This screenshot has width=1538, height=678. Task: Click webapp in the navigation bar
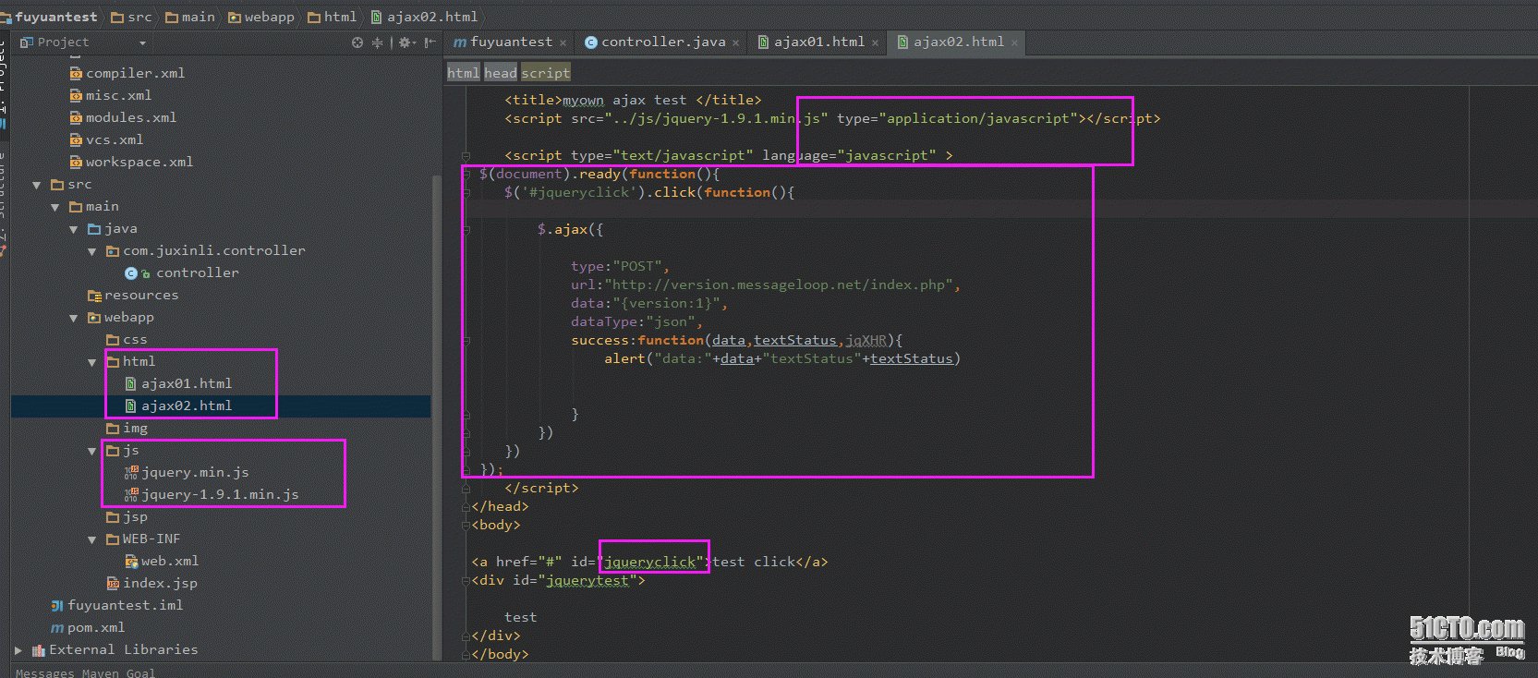pos(261,17)
